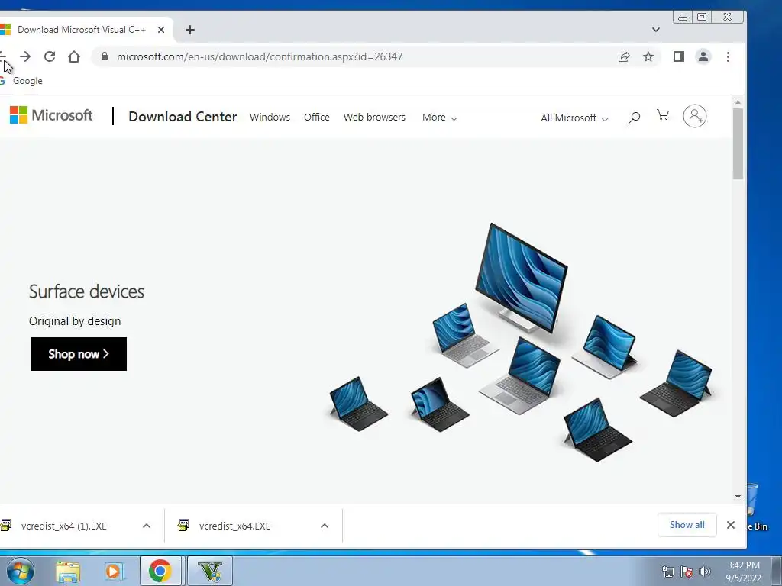Share this page icon in address bar
Image resolution: width=782 pixels, height=586 pixels.
click(624, 56)
